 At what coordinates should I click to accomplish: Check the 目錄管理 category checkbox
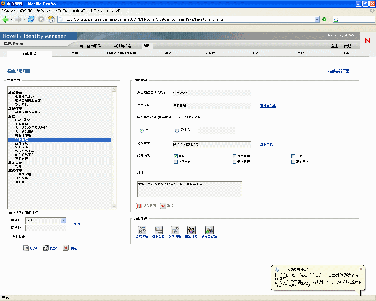point(234,156)
